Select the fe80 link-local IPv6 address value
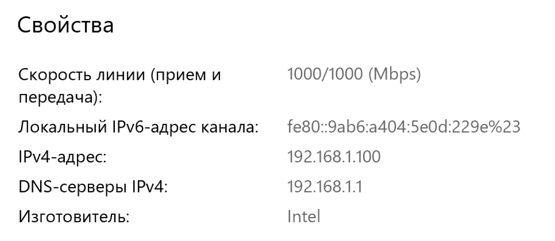Viewport: 555px width, 241px height. [x=403, y=127]
